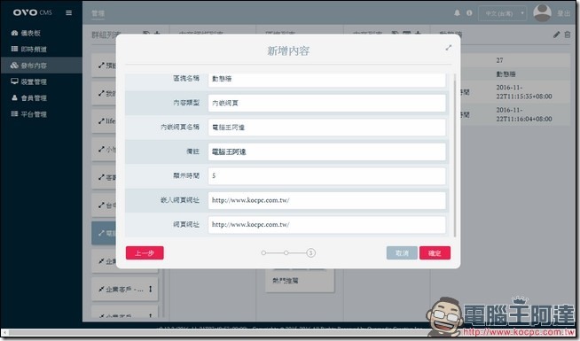Open the 中文(台灣) language dropdown
This screenshot has width=580, height=341.
(502, 13)
